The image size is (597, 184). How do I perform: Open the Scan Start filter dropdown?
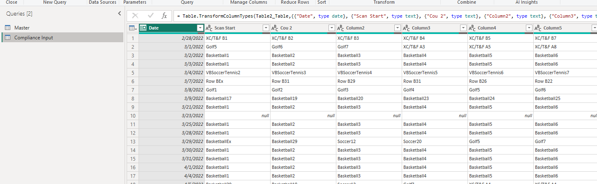(266, 28)
